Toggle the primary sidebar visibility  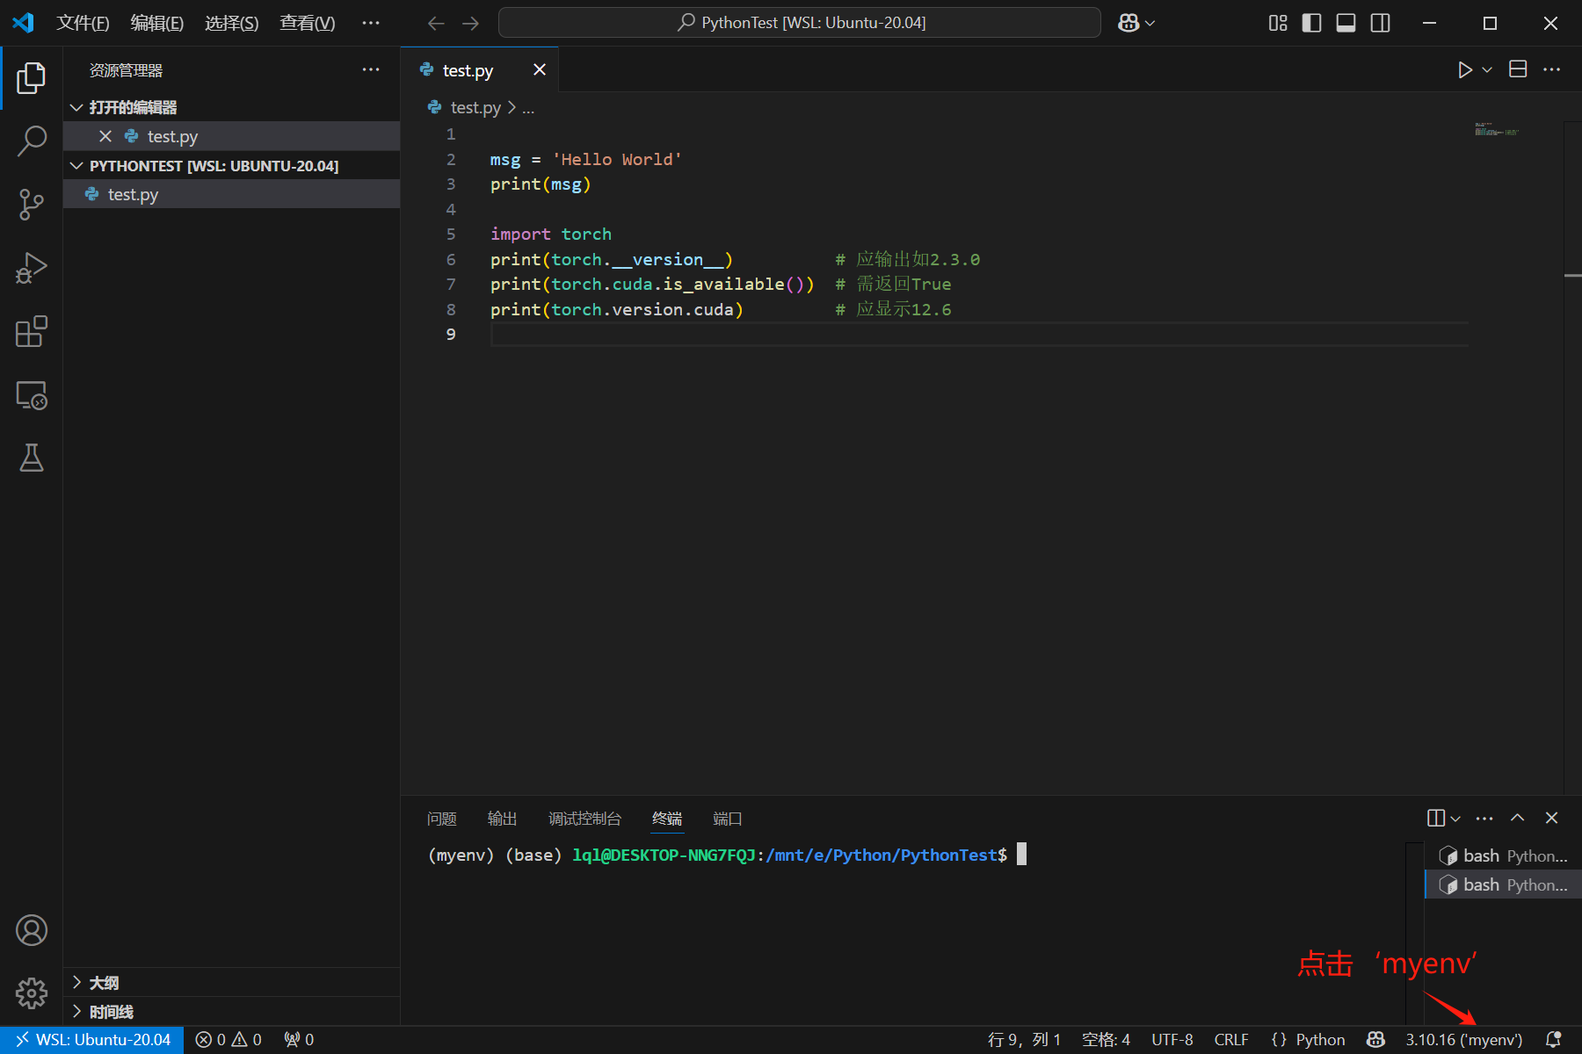(1311, 23)
